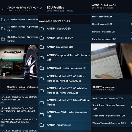The height and width of the screenshot is (132, 132).
Task: Click ECM badge under CAC SOTF DCR/CP3 file
Action: point(2,114)
